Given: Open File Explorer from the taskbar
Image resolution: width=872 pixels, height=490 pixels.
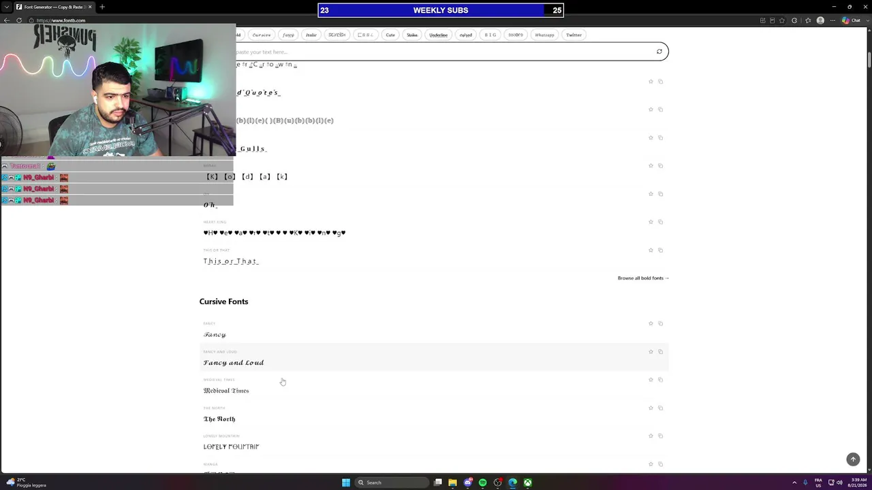Looking at the screenshot, I should point(452,483).
